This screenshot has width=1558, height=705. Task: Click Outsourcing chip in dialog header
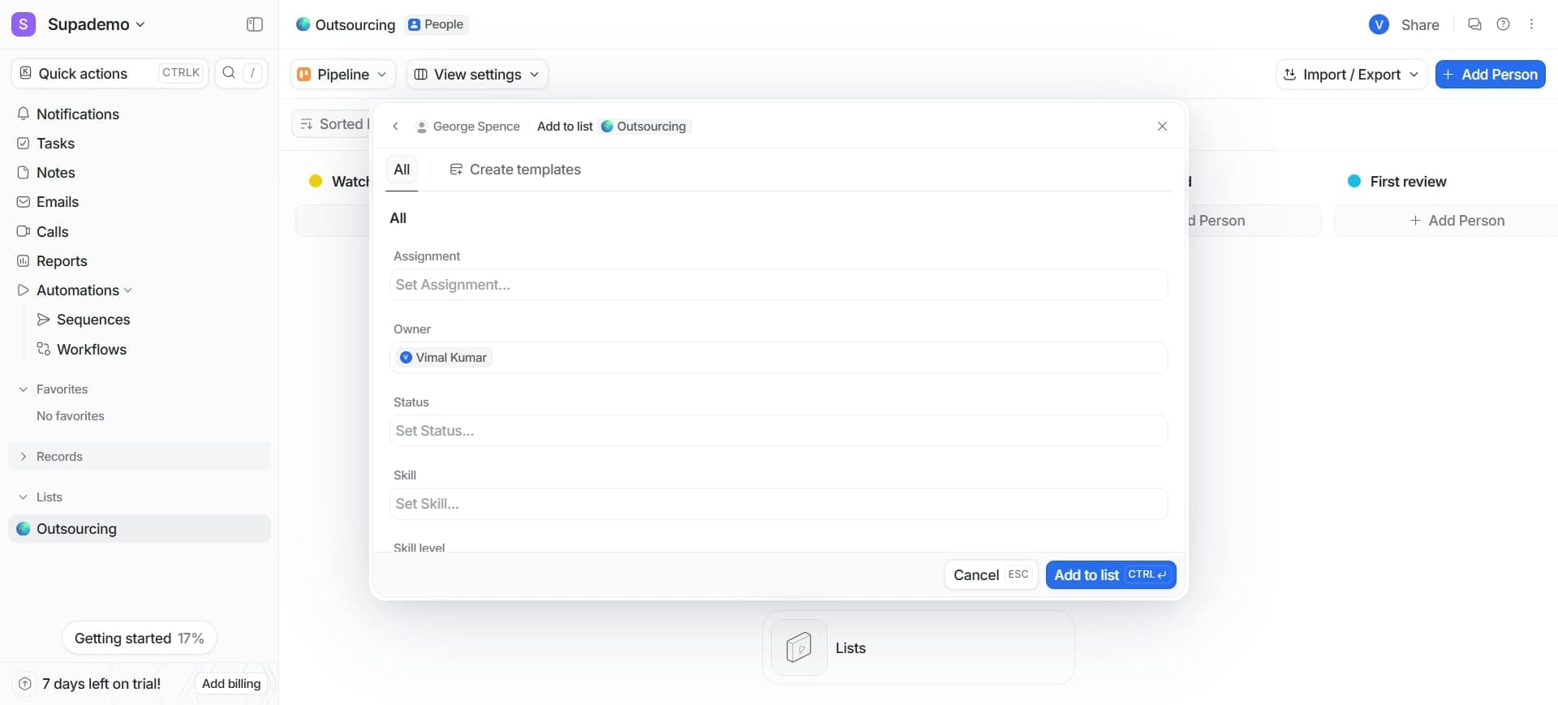tap(643, 126)
